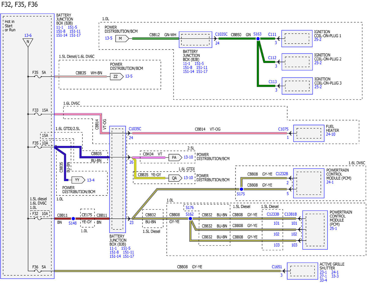The height and width of the screenshot is (283, 367).
Task: Click the PA connector arrow symbol
Action: click(x=175, y=158)
